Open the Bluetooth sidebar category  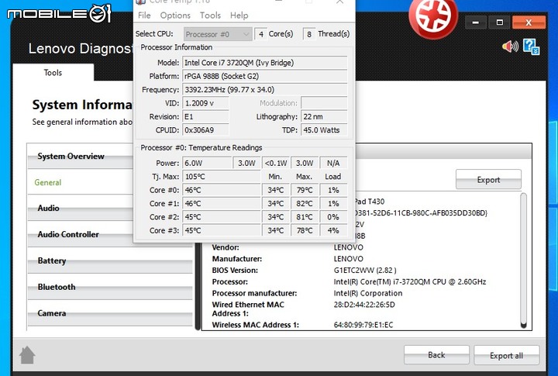click(110, 287)
